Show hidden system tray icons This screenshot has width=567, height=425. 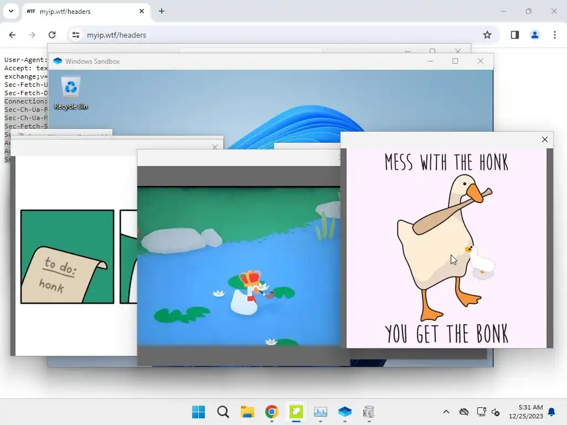(446, 412)
